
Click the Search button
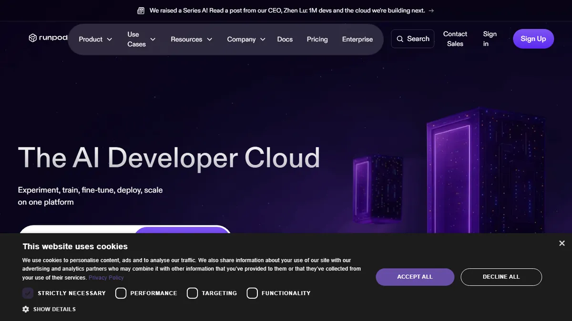[x=413, y=39]
